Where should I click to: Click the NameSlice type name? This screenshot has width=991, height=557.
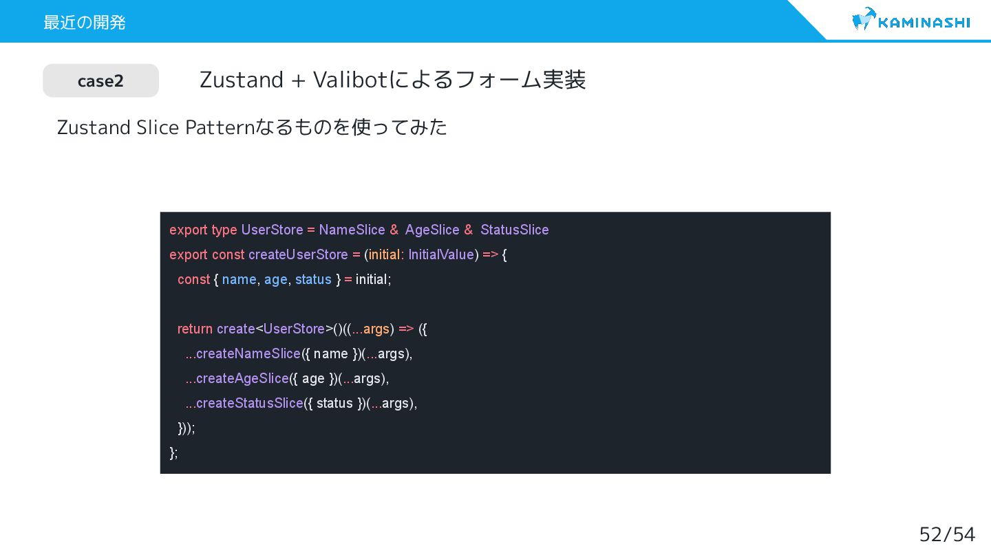pos(352,230)
